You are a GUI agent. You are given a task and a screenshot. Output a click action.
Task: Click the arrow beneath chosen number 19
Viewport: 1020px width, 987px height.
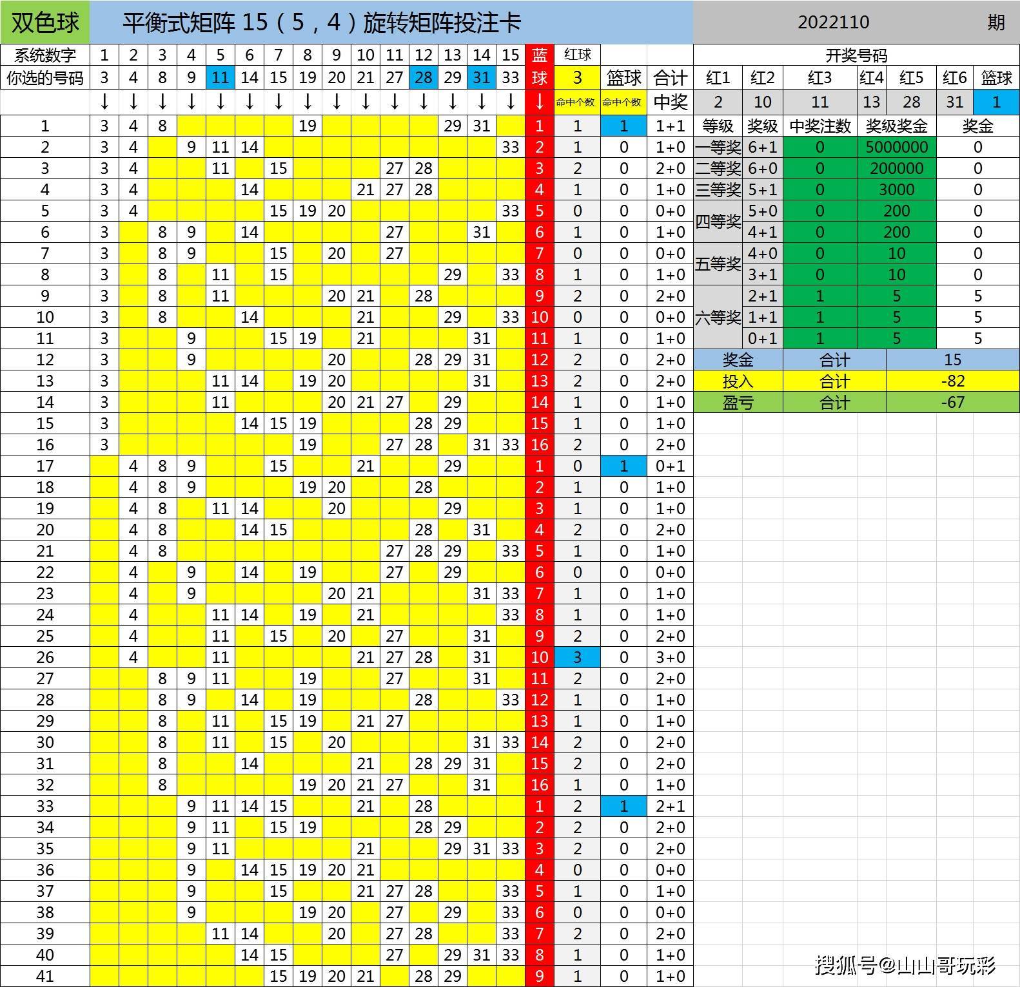[308, 102]
